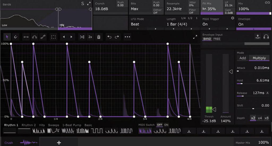The width and height of the screenshot is (272, 146).
Task: Set envelope mode to Multiply
Action: [x=259, y=58]
